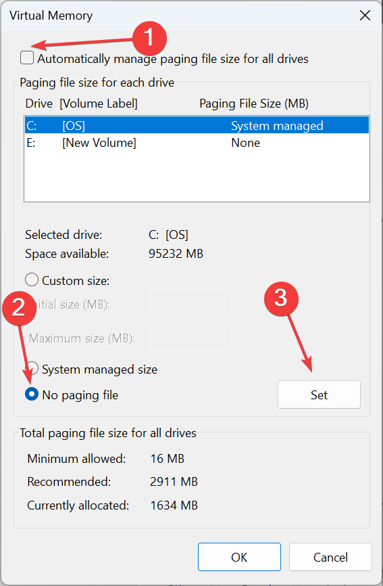Click the Drive [Volume Label] column header
The height and width of the screenshot is (586, 383).
pos(81,104)
